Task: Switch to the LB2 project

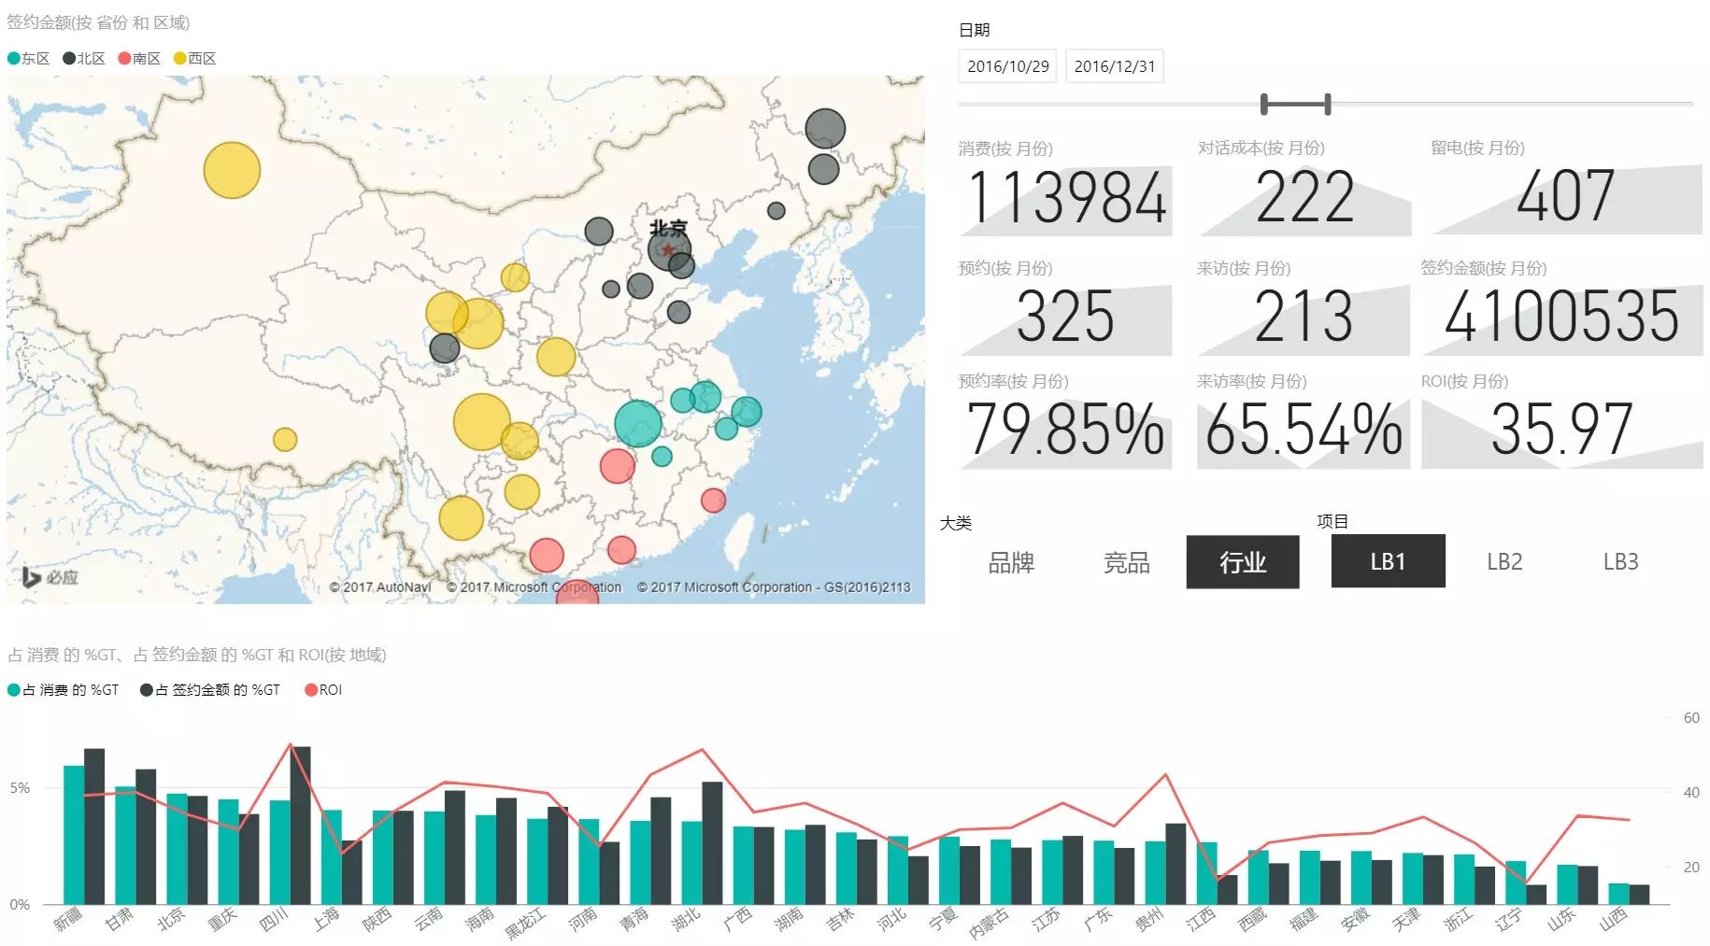Action: [1504, 561]
